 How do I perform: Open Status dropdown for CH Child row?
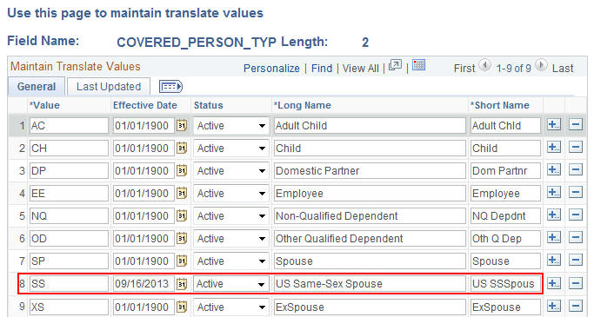(x=231, y=149)
